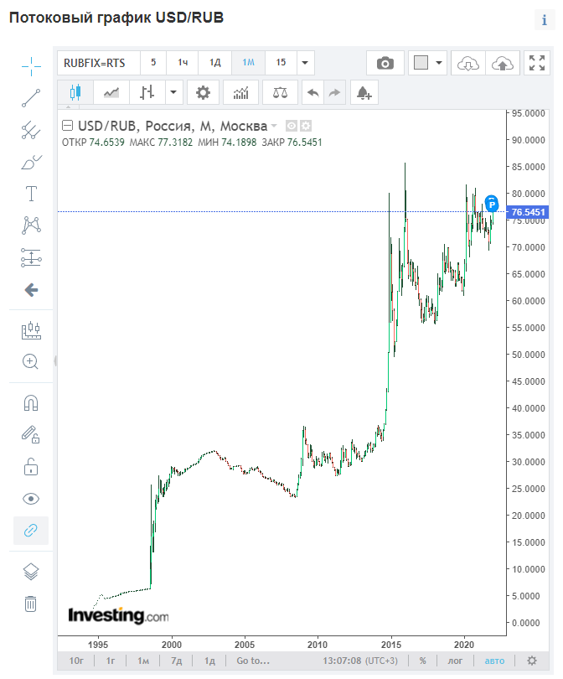Select the 1г time range
Viewport: 563px width, 679px height.
111,661
